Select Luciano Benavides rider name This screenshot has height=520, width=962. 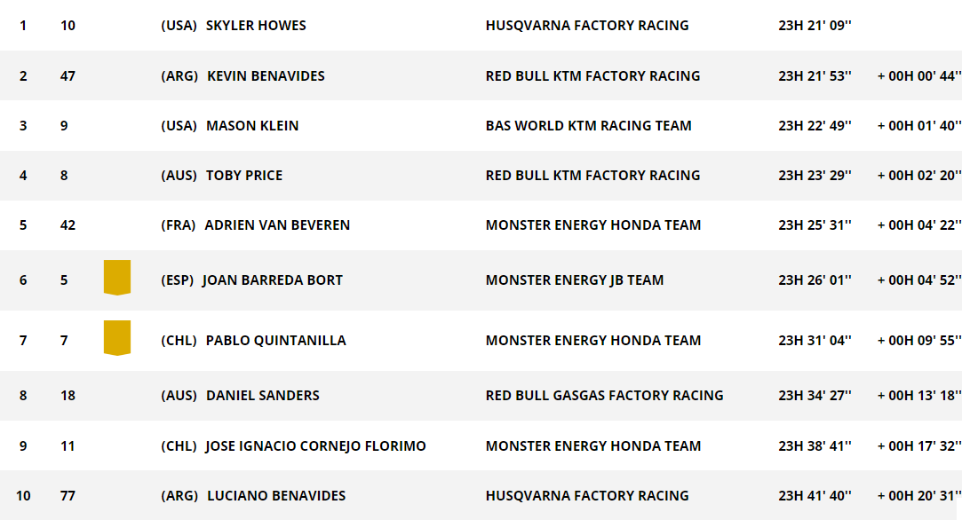(x=276, y=495)
